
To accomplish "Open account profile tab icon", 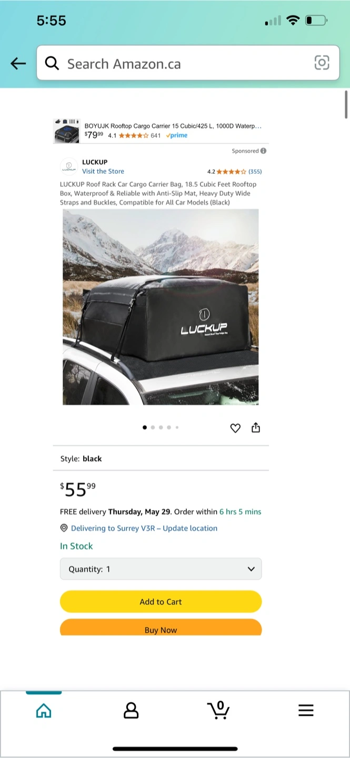I will point(131,711).
